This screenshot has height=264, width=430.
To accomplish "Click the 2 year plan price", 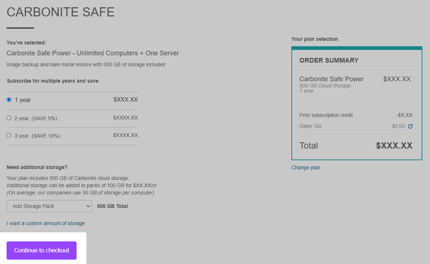I will tap(125, 118).
